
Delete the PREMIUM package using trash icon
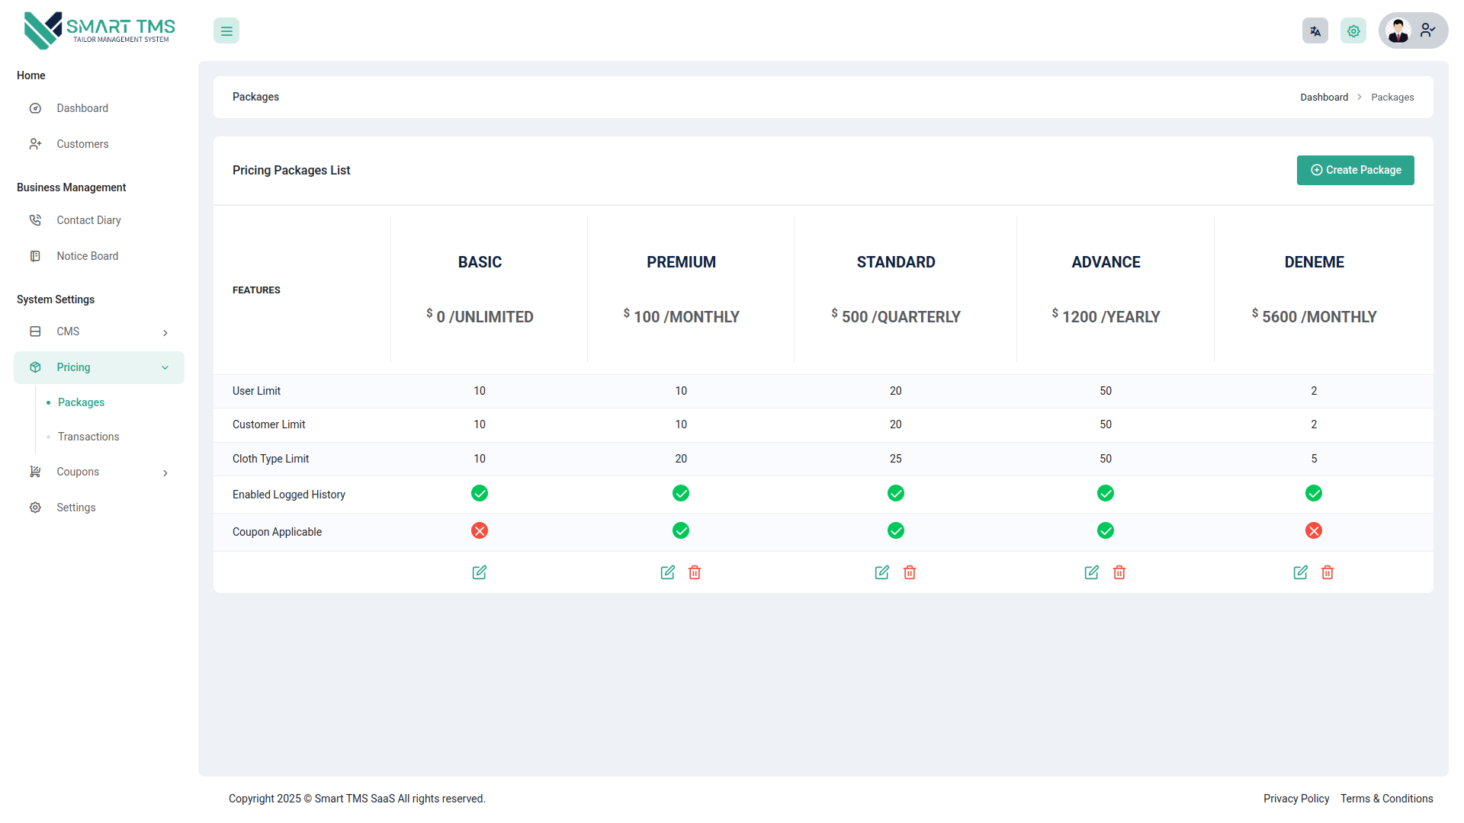695,572
